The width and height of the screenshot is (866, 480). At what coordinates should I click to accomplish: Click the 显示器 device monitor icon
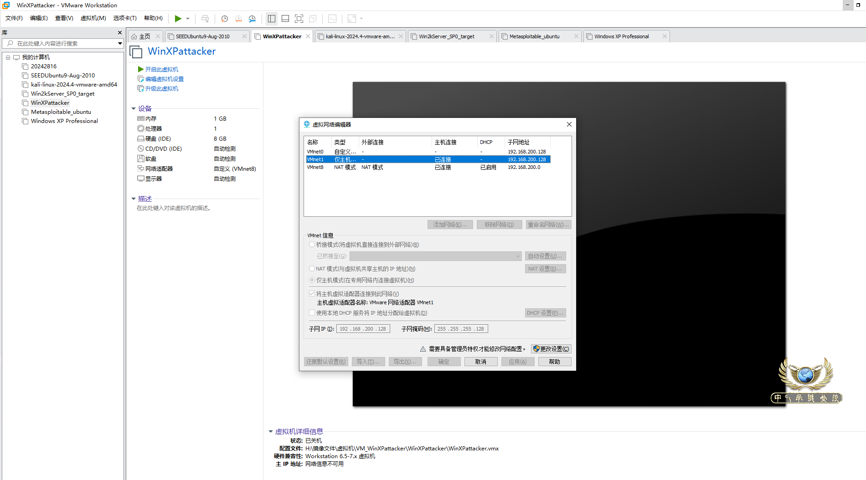(x=141, y=179)
